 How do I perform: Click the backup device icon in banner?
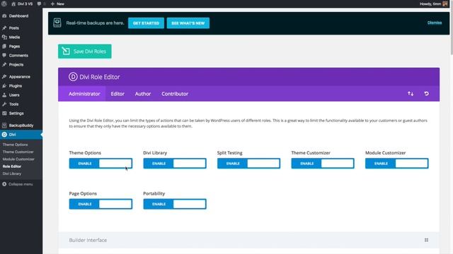pyautogui.click(x=57, y=23)
